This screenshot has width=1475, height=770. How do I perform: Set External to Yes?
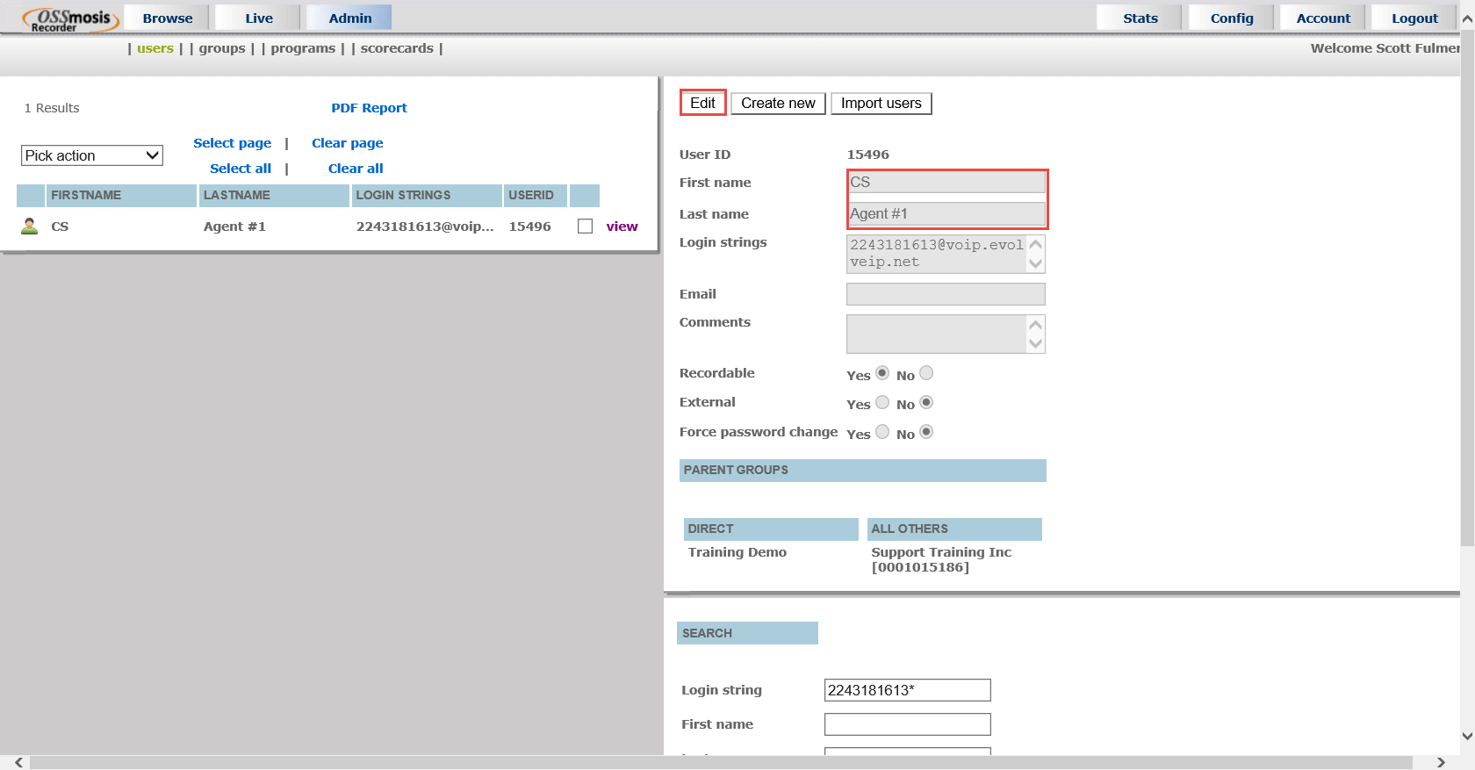coord(882,402)
